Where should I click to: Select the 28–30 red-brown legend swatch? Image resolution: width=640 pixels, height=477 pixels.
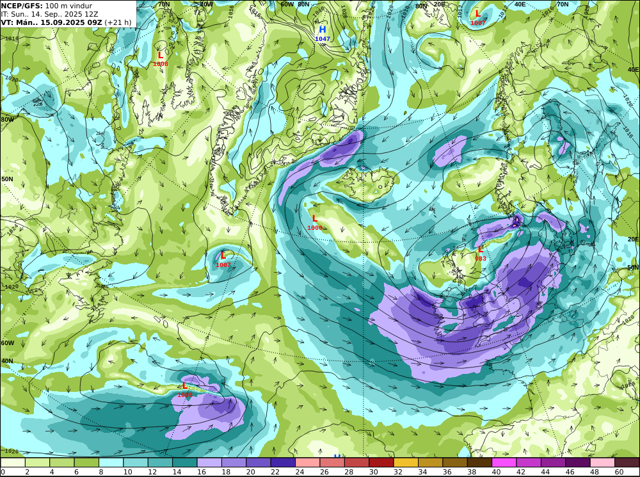356,462
